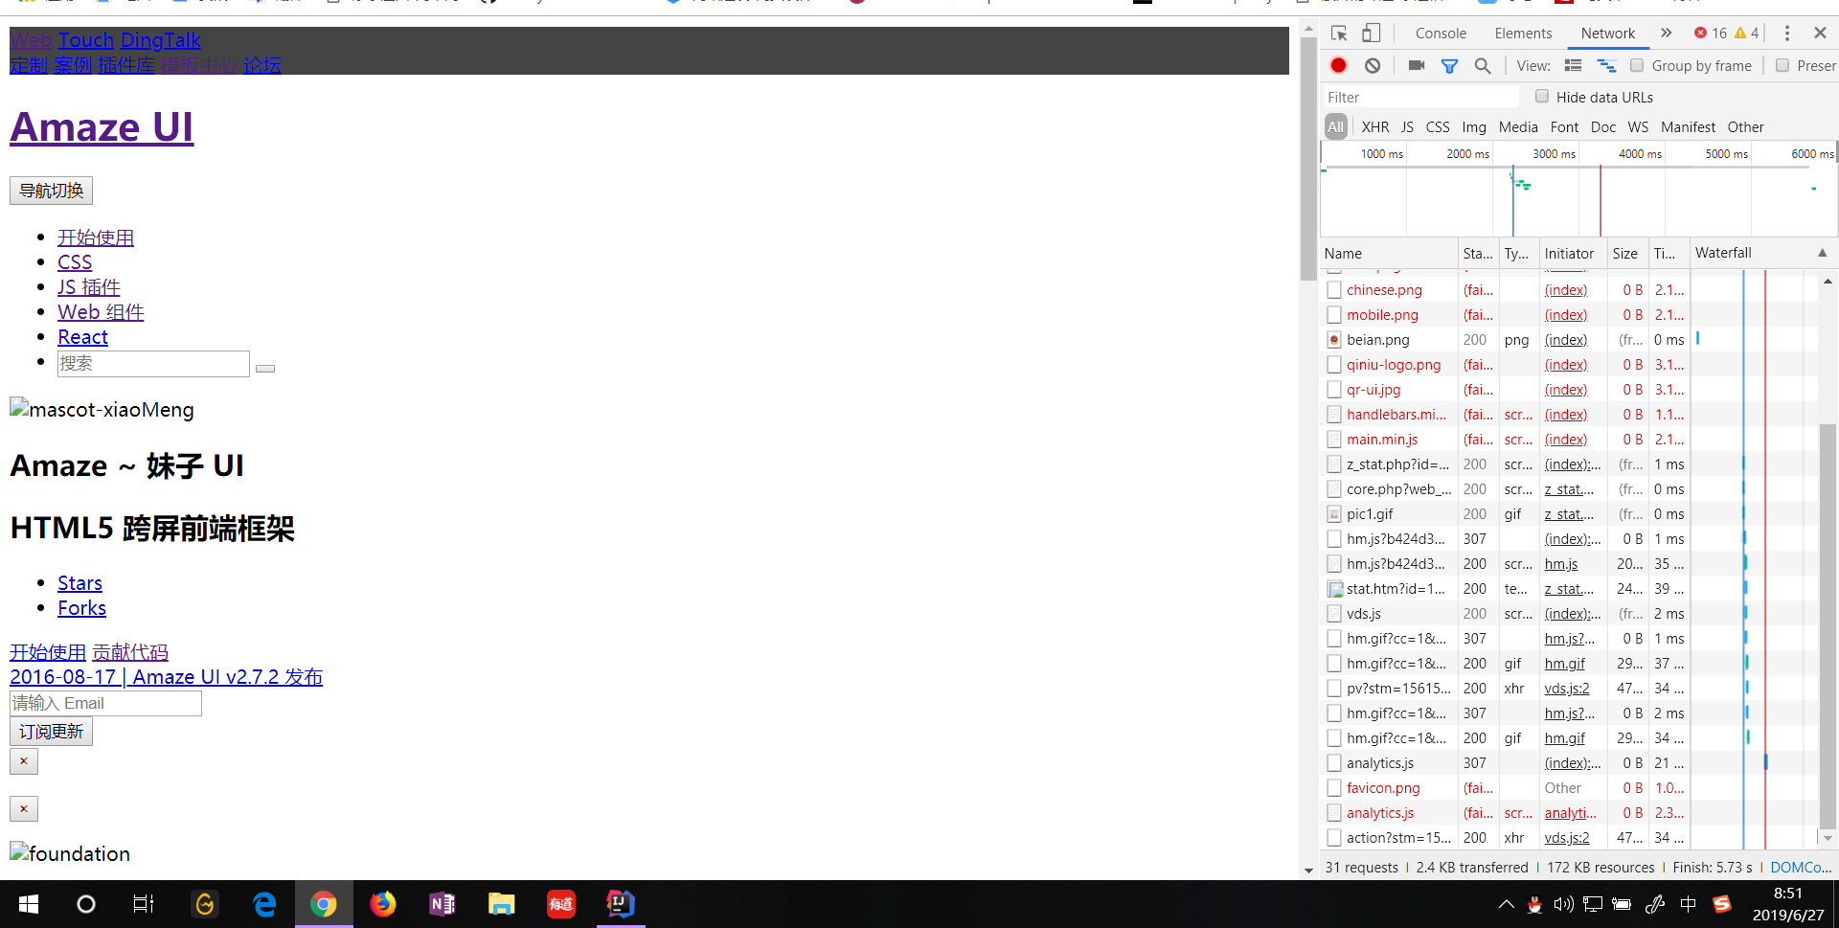Filter requests by Font
This screenshot has width=1839, height=928.
[1564, 127]
